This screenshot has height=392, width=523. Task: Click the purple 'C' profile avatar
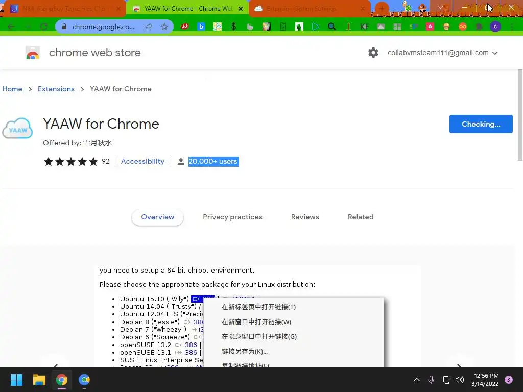[x=495, y=27]
